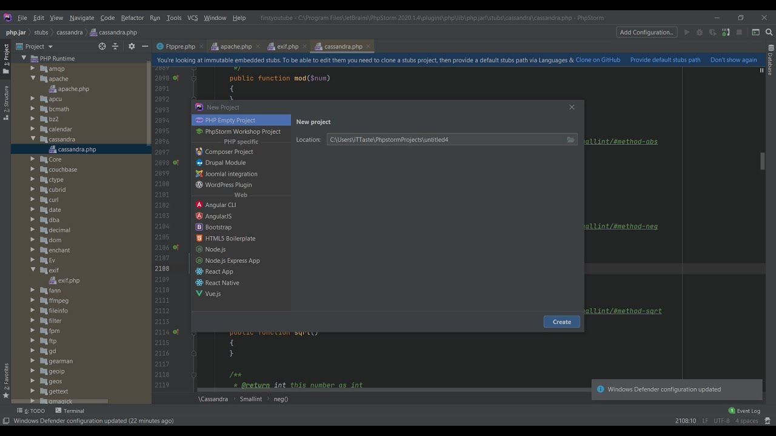Select Node.js project type
This screenshot has height=436, width=776.
241,249
